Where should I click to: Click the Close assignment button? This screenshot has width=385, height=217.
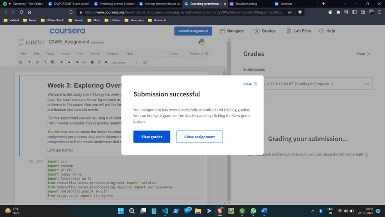point(199,137)
